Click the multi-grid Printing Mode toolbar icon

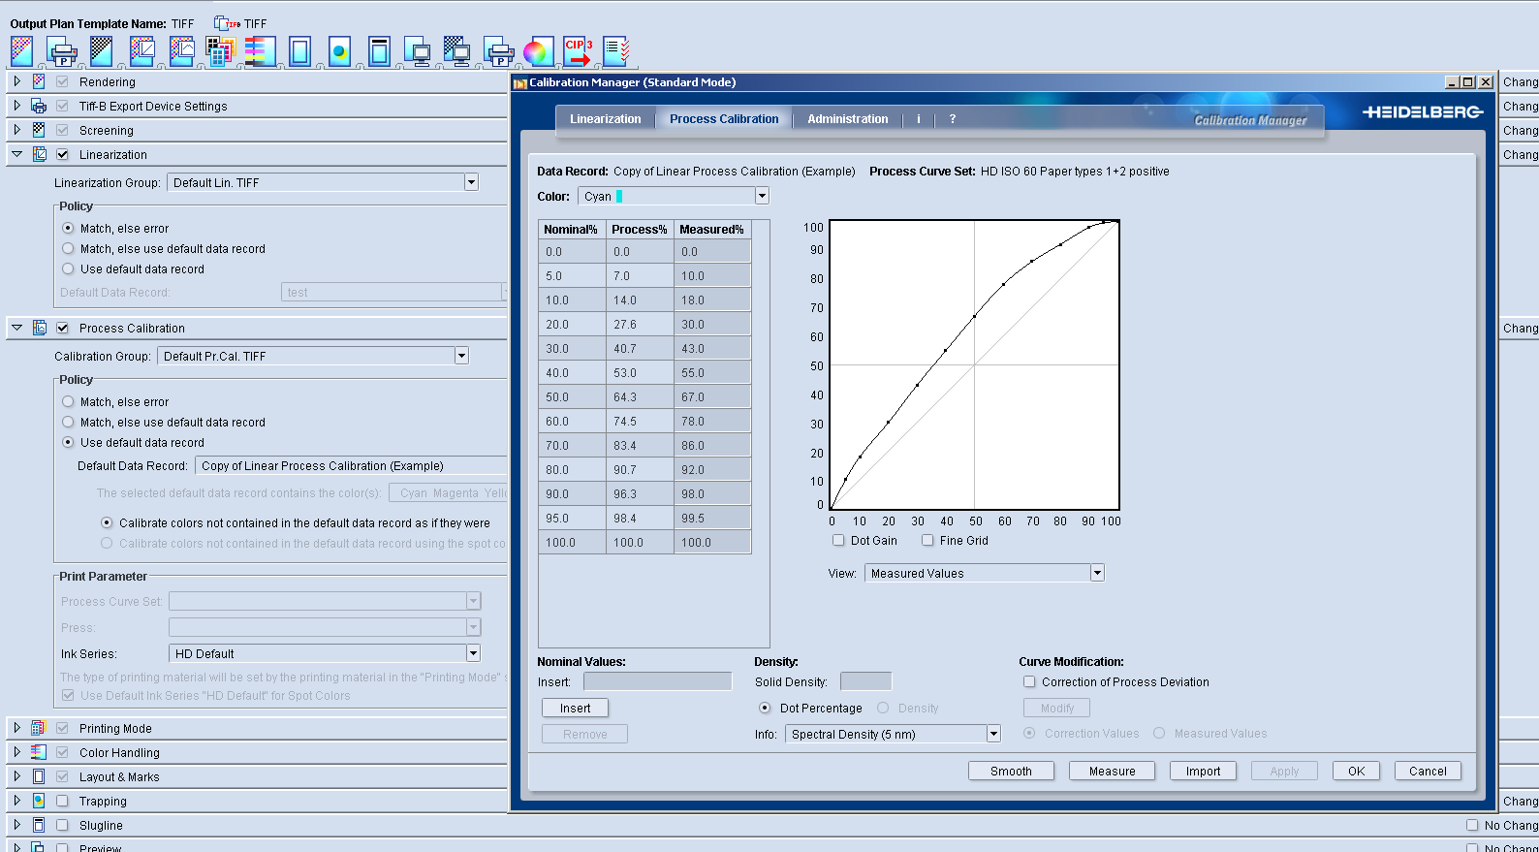[x=220, y=51]
